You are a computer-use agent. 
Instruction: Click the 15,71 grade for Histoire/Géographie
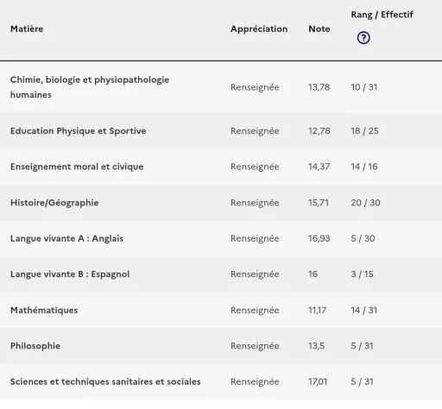tap(319, 203)
